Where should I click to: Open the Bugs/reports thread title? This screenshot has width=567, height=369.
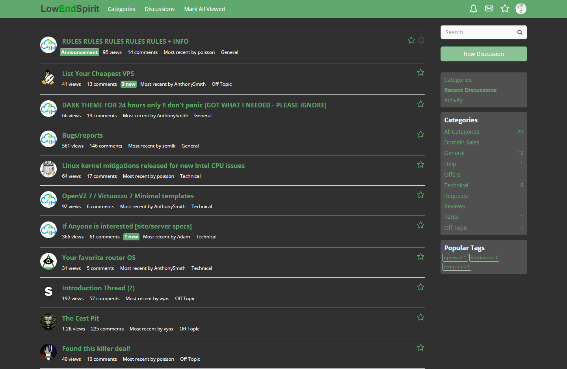pyautogui.click(x=82, y=135)
